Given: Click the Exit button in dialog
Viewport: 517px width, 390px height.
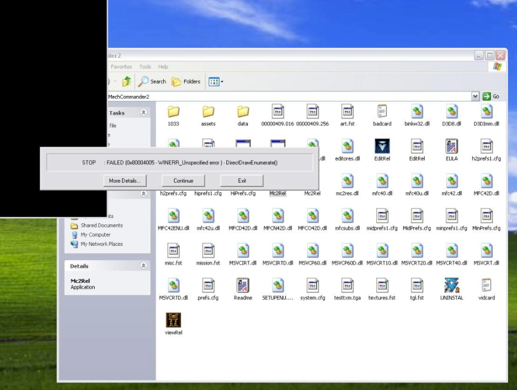Looking at the screenshot, I should (242, 180).
